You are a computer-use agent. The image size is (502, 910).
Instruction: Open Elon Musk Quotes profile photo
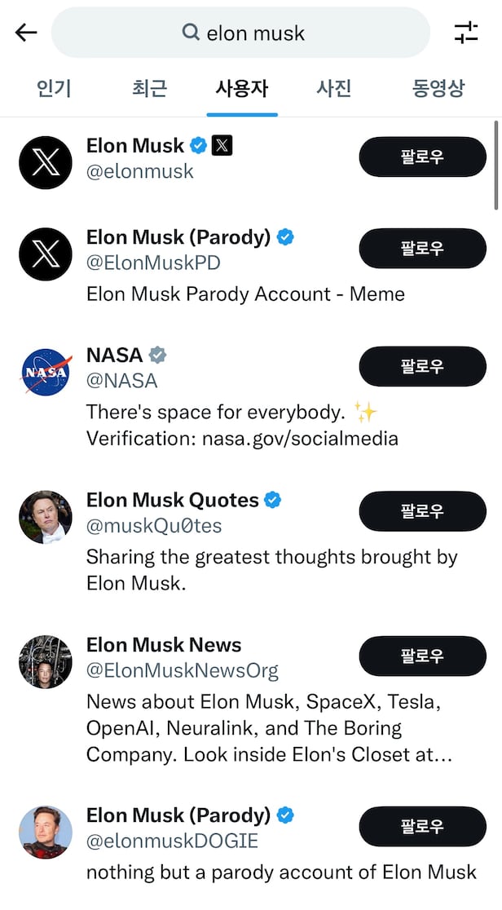46,517
